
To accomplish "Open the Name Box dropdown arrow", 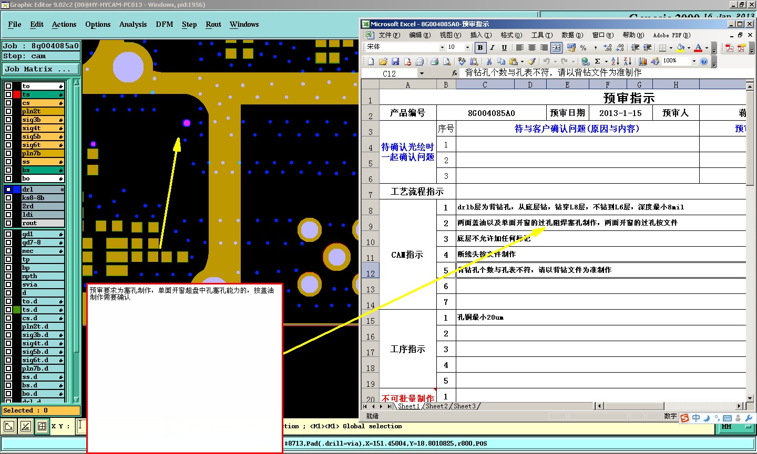I will (x=422, y=73).
